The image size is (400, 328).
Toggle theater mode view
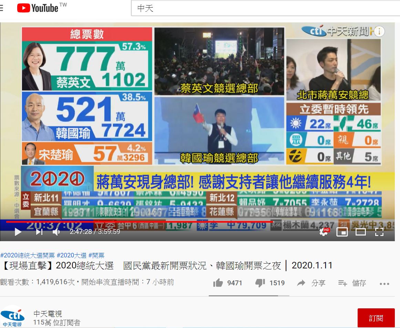pyautogui.click(x=361, y=232)
